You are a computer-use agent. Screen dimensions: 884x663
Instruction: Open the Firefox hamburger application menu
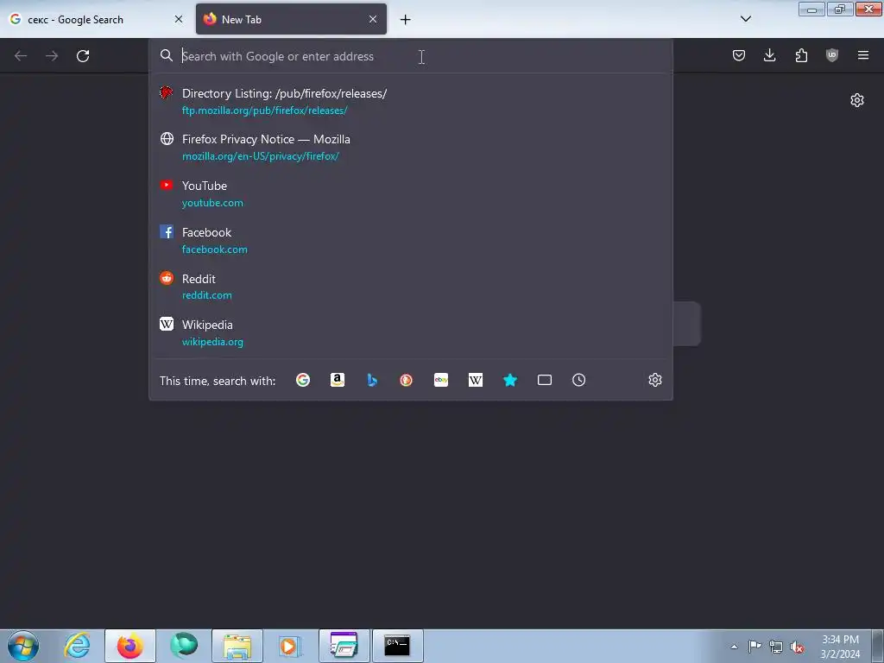click(863, 55)
